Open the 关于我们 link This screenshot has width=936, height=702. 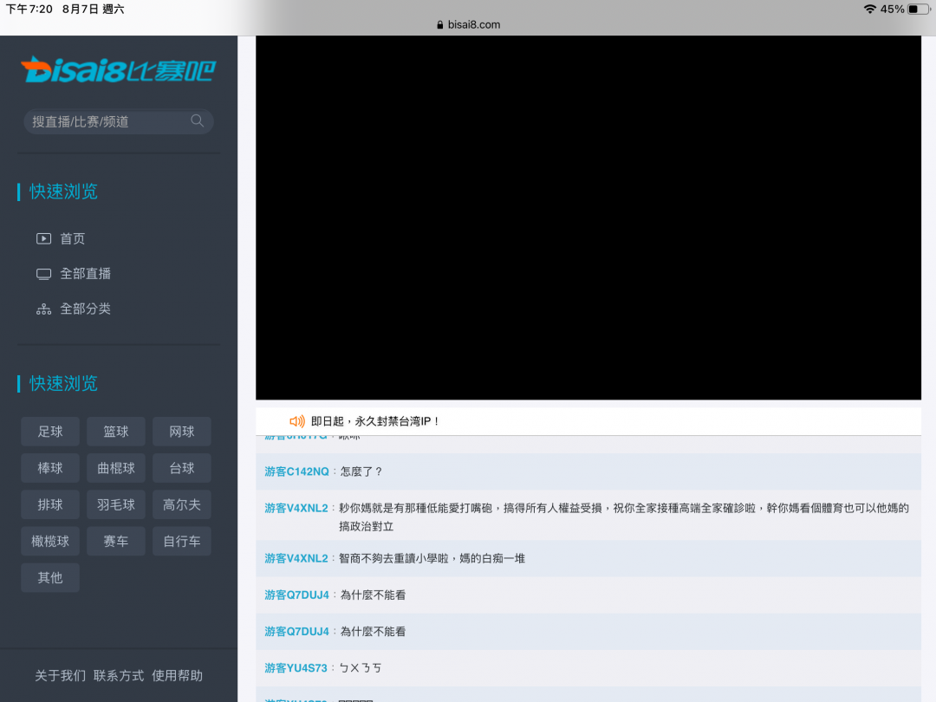[x=60, y=675]
